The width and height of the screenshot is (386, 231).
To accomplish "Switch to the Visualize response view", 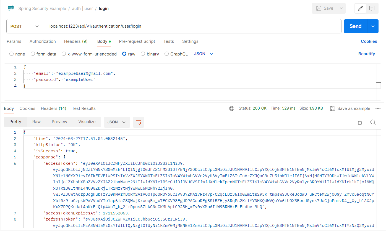I will coord(87,122).
